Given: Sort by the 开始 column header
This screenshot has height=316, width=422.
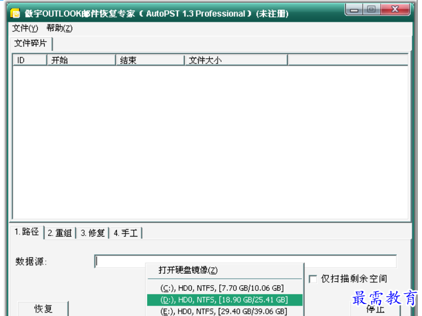Looking at the screenshot, I should click(81, 60).
